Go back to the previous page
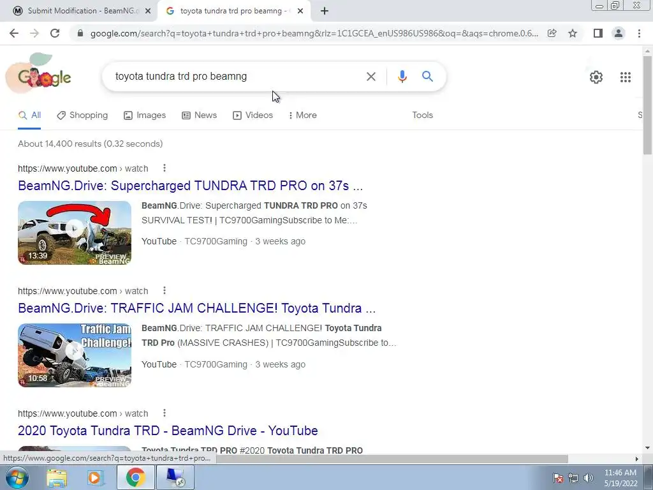Viewport: 653px width, 490px height. (x=14, y=33)
